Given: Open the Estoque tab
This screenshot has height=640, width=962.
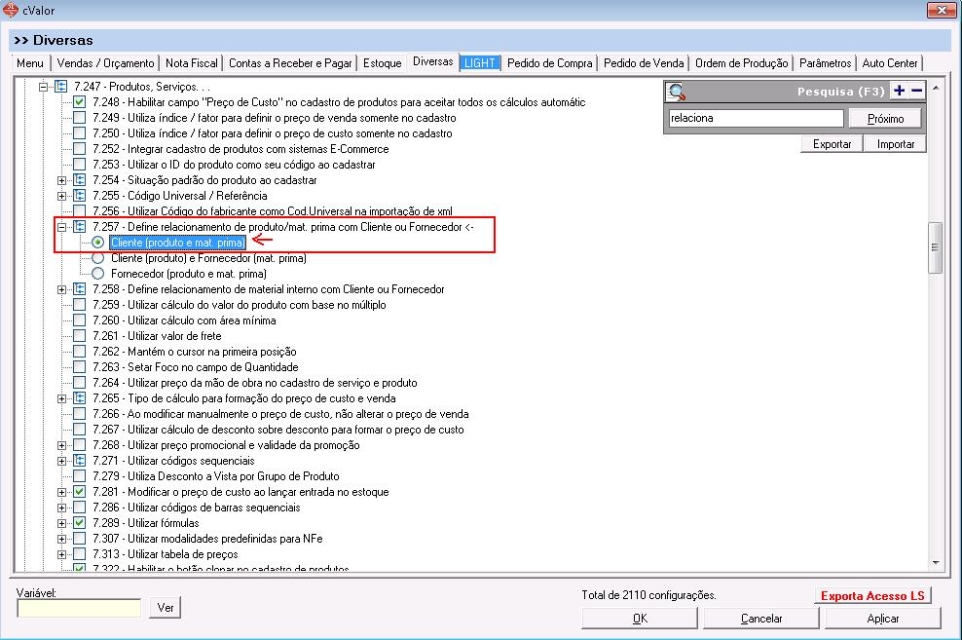Looking at the screenshot, I should pos(383,63).
